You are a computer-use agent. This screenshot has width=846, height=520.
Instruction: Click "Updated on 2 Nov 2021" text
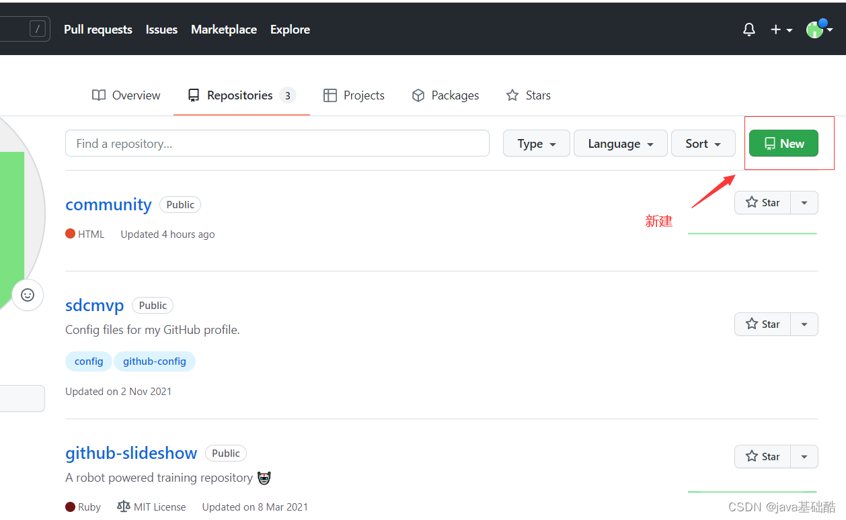pos(118,391)
